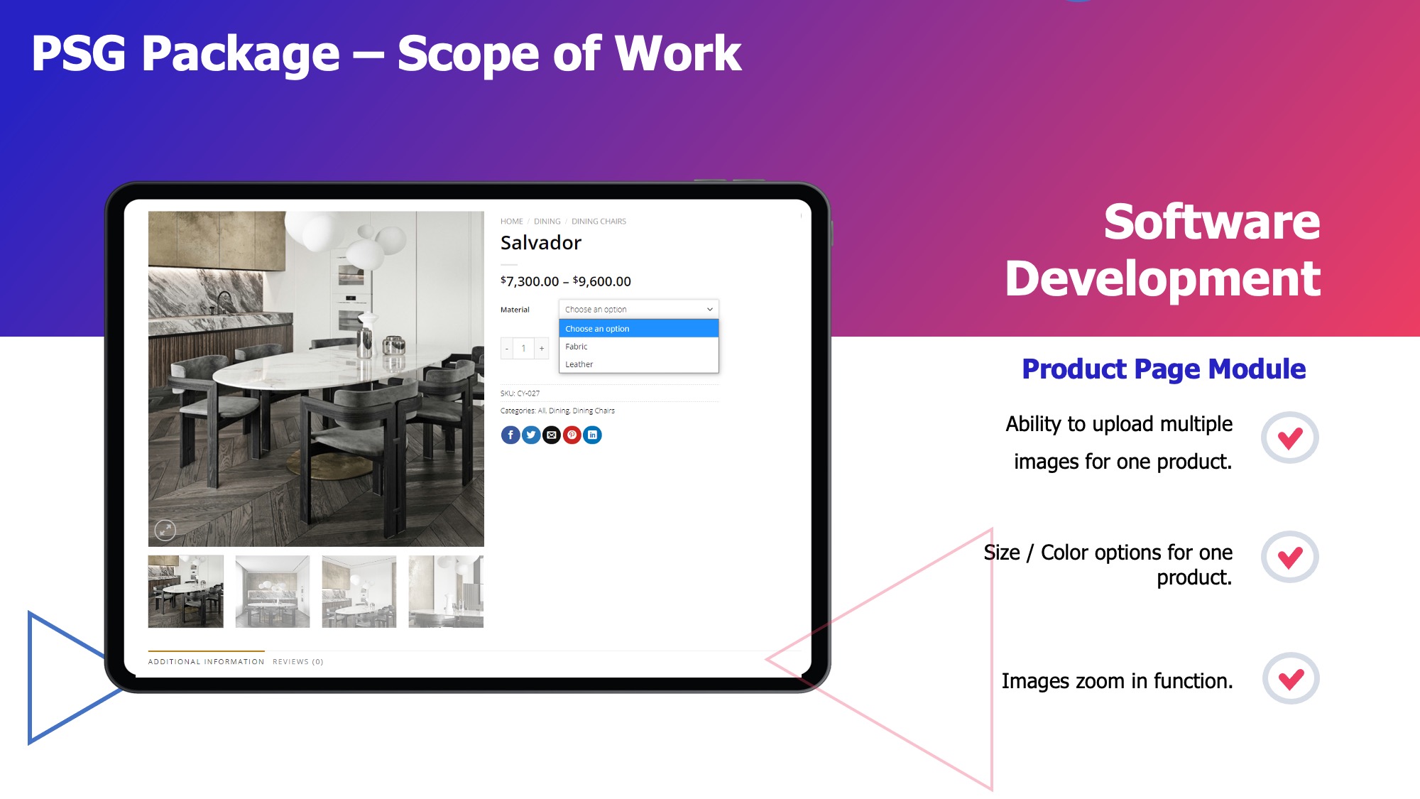The width and height of the screenshot is (1420, 799).
Task: Decrease quantity with minus button
Action: [507, 348]
